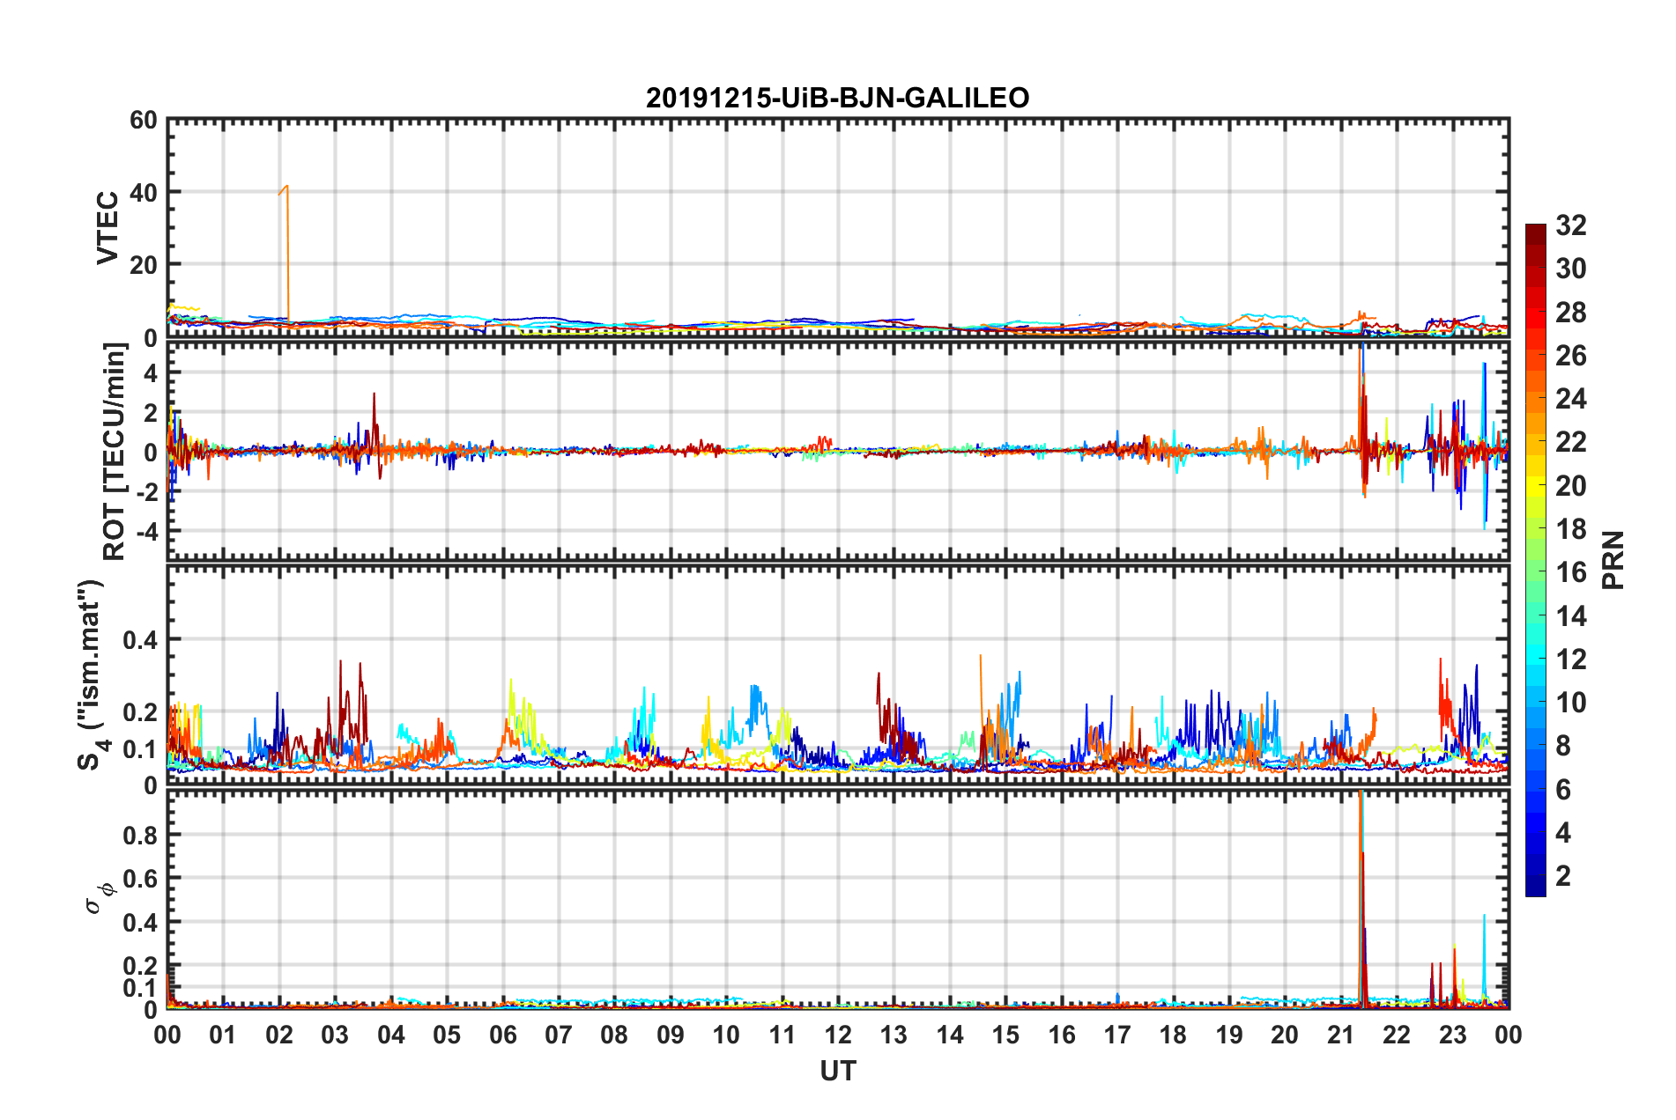Select the "0.4" tick on S4 axis
The height and width of the screenshot is (1120, 1676).
tap(139, 639)
